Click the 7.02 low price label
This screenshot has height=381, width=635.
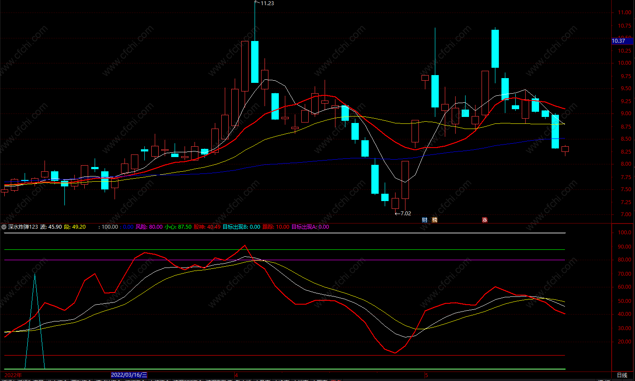[405, 214]
